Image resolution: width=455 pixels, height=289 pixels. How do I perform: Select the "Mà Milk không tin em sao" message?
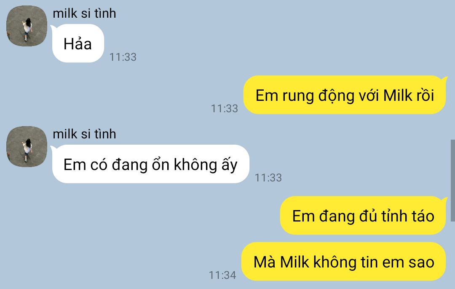click(344, 262)
